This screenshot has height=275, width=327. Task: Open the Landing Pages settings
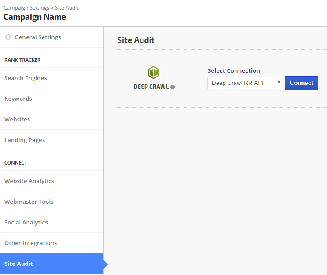25,140
